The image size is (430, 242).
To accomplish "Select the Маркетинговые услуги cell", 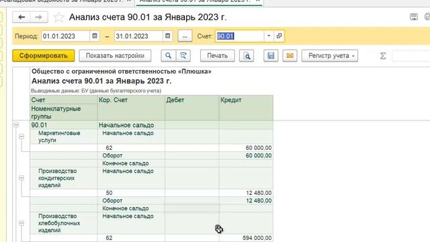I will coord(64,136).
